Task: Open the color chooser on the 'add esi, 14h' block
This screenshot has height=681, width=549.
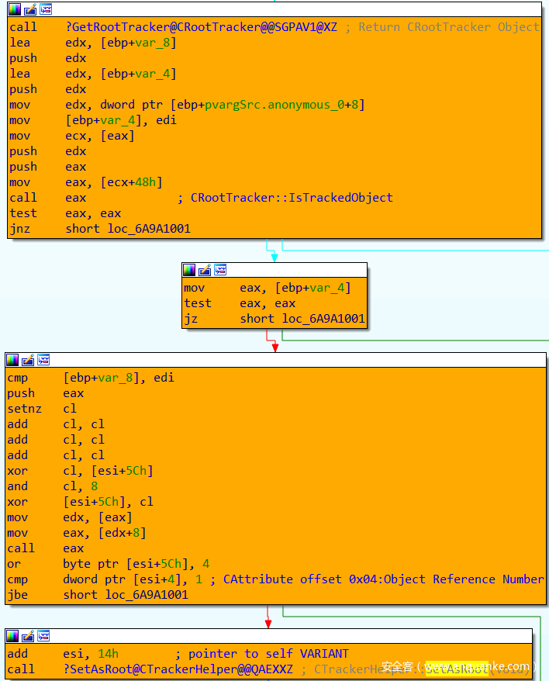Action: (13, 636)
